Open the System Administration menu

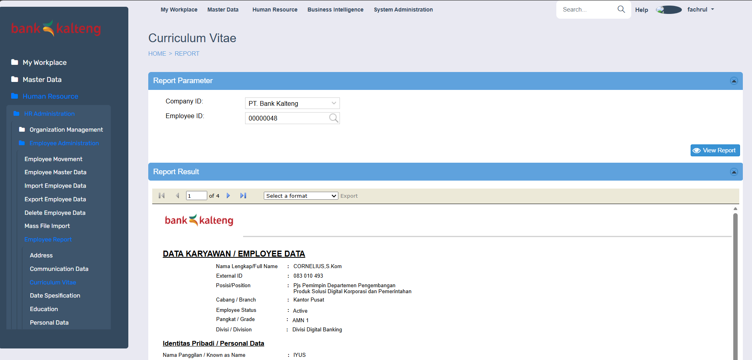coord(403,10)
